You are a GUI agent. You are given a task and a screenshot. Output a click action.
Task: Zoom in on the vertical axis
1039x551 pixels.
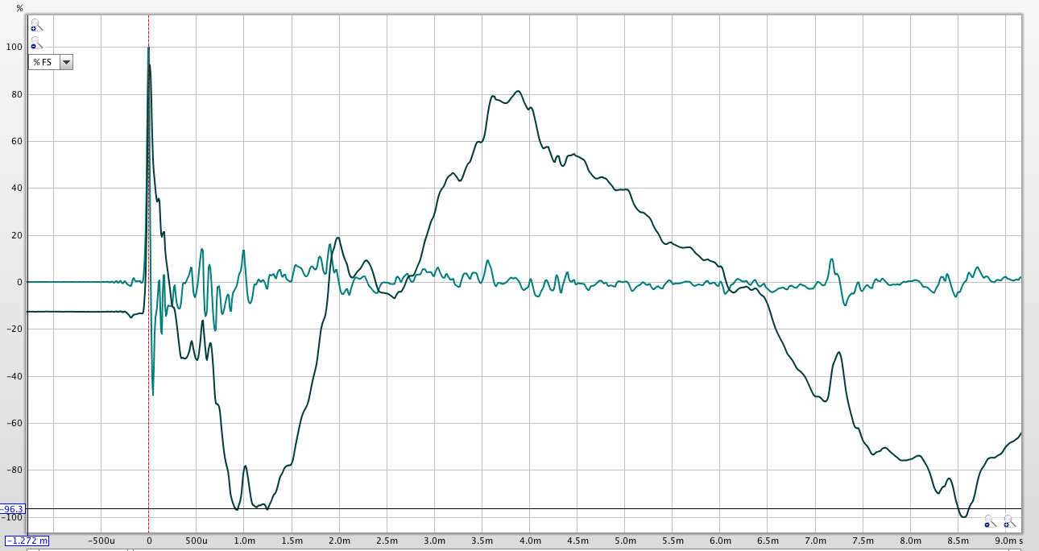pyautogui.click(x=36, y=26)
